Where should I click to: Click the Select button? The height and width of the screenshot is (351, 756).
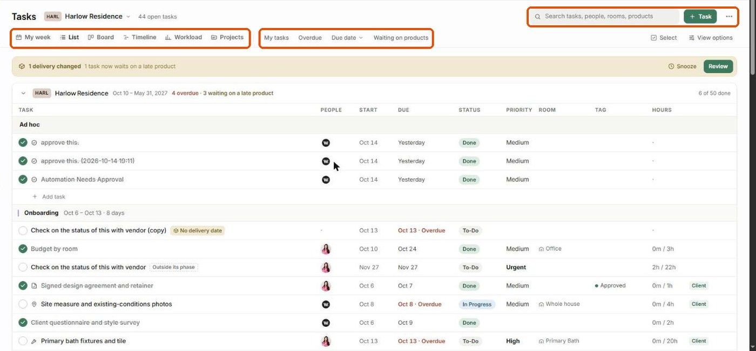coord(664,38)
